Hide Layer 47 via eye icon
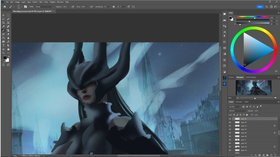280x157 pixels. tap(230, 119)
